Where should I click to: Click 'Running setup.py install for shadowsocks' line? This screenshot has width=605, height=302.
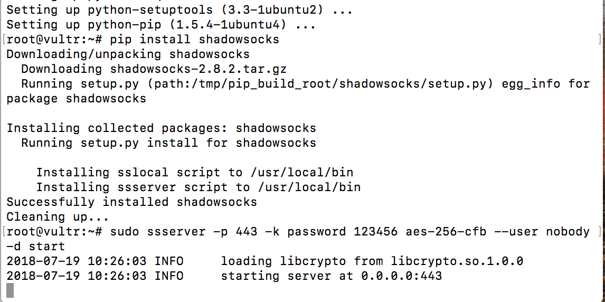coord(168,143)
